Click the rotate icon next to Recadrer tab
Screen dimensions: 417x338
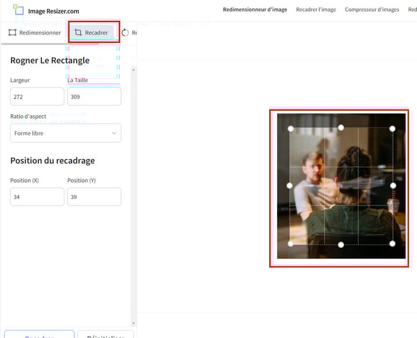pos(125,33)
